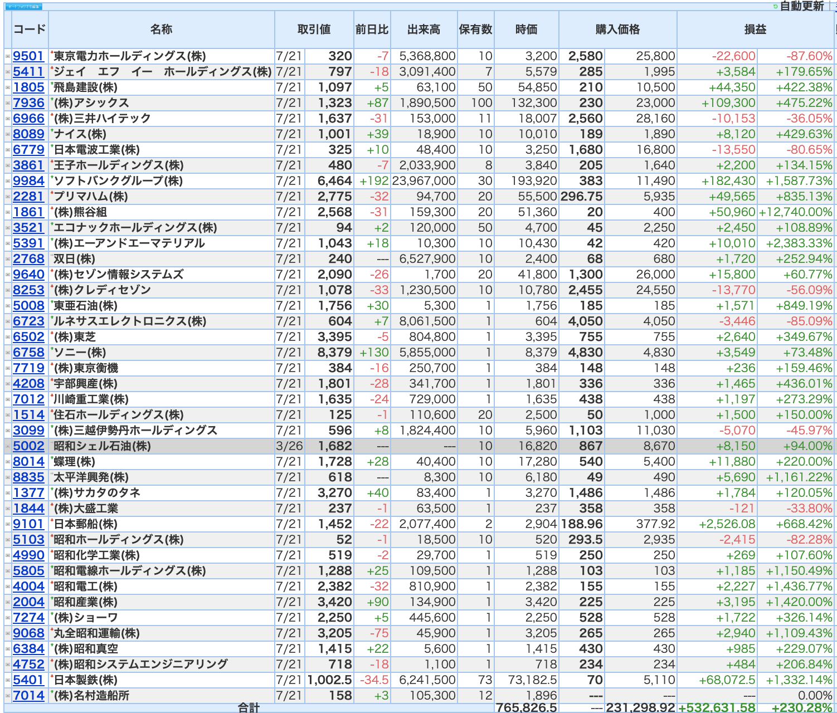Click the 時価 column header

click(527, 30)
